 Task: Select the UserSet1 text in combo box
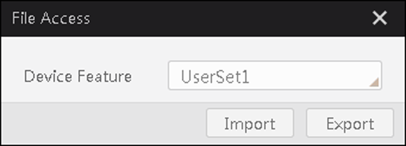(215, 77)
